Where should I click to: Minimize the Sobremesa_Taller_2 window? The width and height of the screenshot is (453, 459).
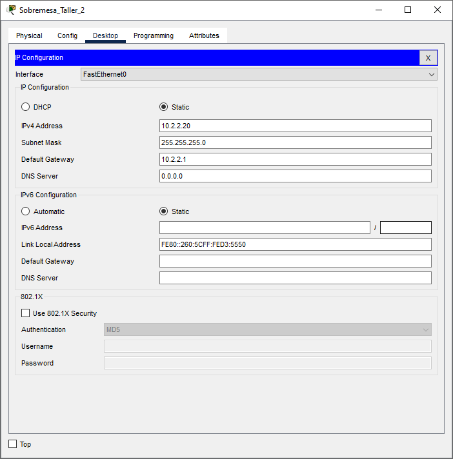pos(378,10)
